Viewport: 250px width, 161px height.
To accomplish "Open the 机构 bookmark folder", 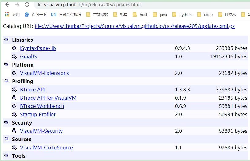I will (120, 14).
